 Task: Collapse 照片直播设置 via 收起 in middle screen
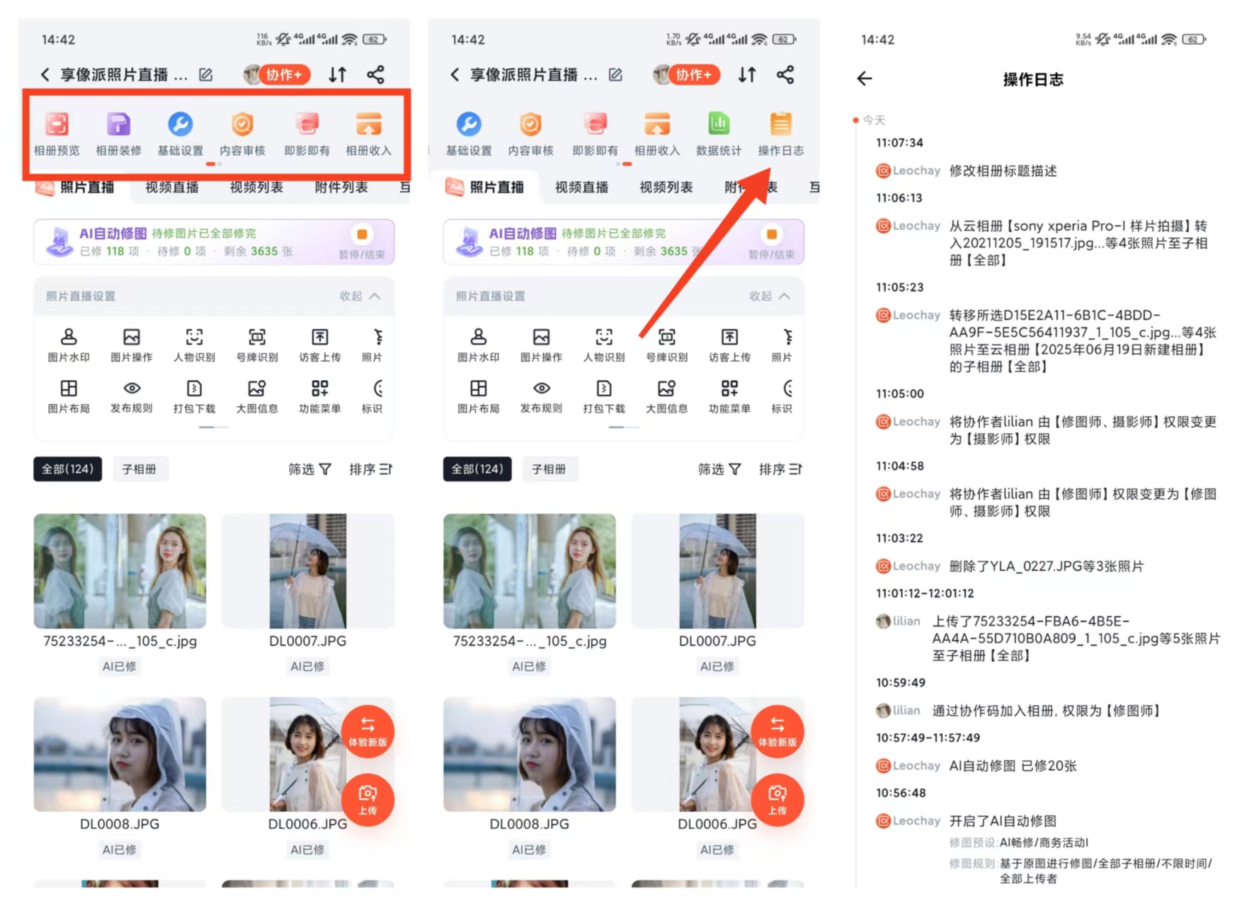(x=770, y=296)
